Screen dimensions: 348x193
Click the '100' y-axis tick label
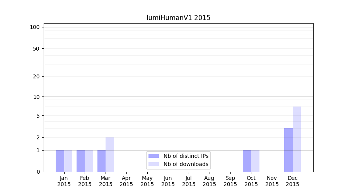(x=35, y=27)
